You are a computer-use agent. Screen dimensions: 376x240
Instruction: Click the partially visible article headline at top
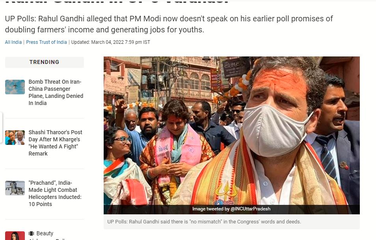pyautogui.click(x=117, y=2)
